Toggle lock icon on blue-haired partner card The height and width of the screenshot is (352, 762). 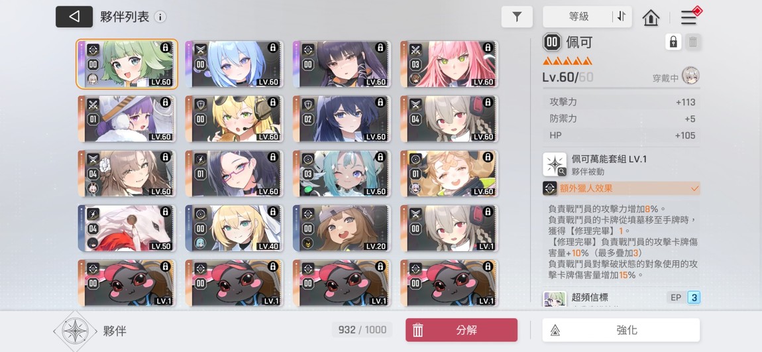tap(272, 48)
